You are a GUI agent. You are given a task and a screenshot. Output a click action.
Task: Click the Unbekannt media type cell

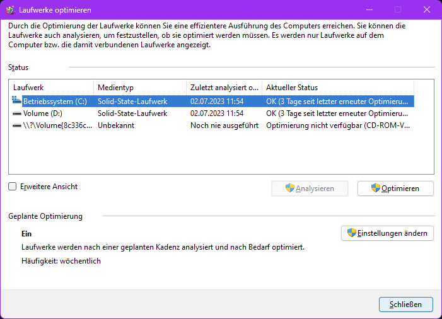(116, 125)
